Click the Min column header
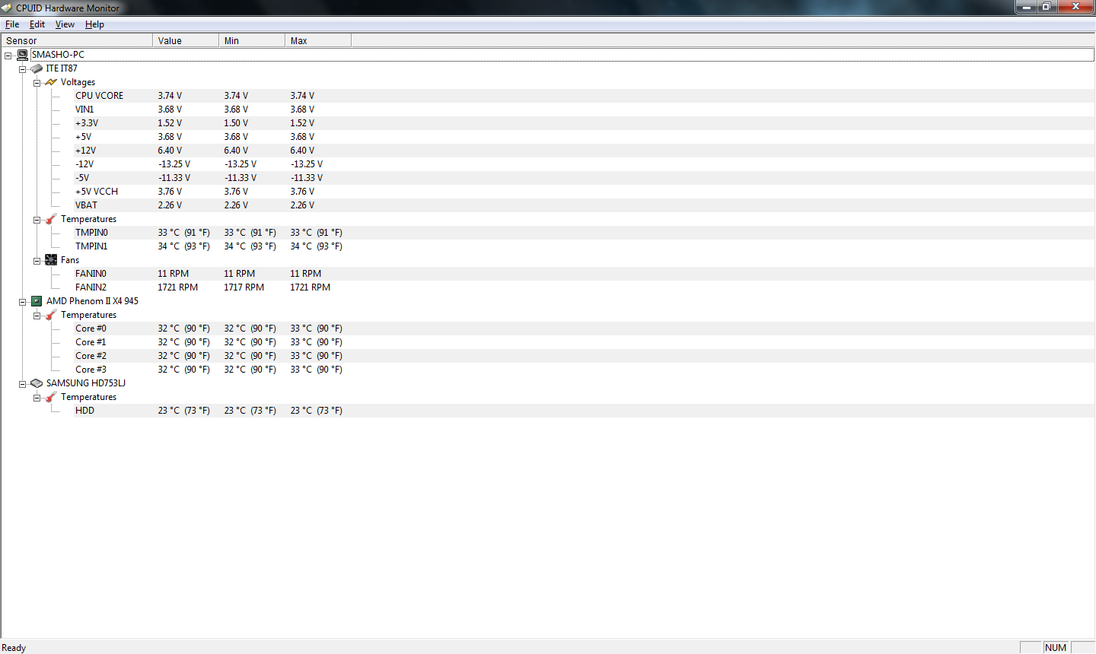Image resolution: width=1096 pixels, height=654 pixels. pyautogui.click(x=252, y=40)
